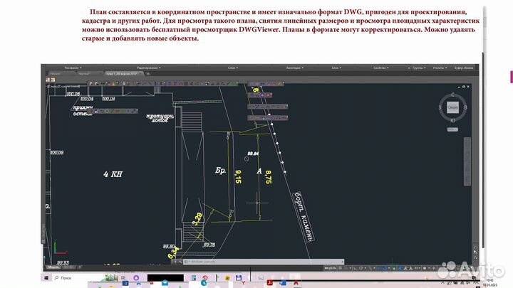The height and width of the screenshot is (288, 513).
Task: Open Task View on the taskbar
Action: point(123,278)
